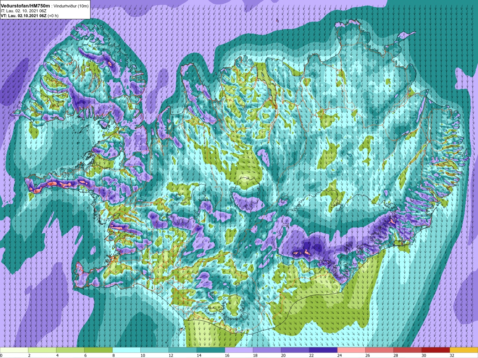The image size is (478, 358).
Task: Click the legend scale label 20
Action: pyautogui.click(x=283, y=355)
